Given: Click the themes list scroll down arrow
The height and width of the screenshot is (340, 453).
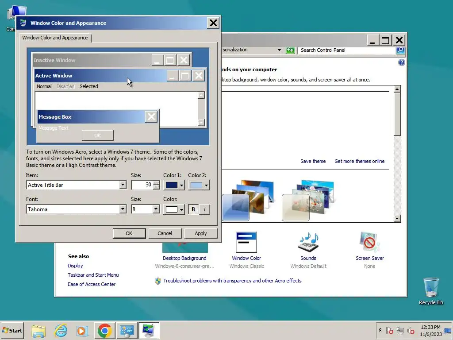Looking at the screenshot, I should tap(397, 219).
